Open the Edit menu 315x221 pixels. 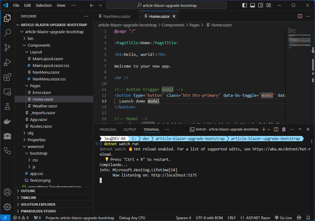click(27, 6)
